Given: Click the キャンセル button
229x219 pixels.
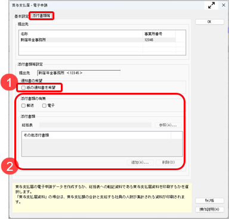Looking at the screenshot, I should pyautogui.click(x=209, y=201).
